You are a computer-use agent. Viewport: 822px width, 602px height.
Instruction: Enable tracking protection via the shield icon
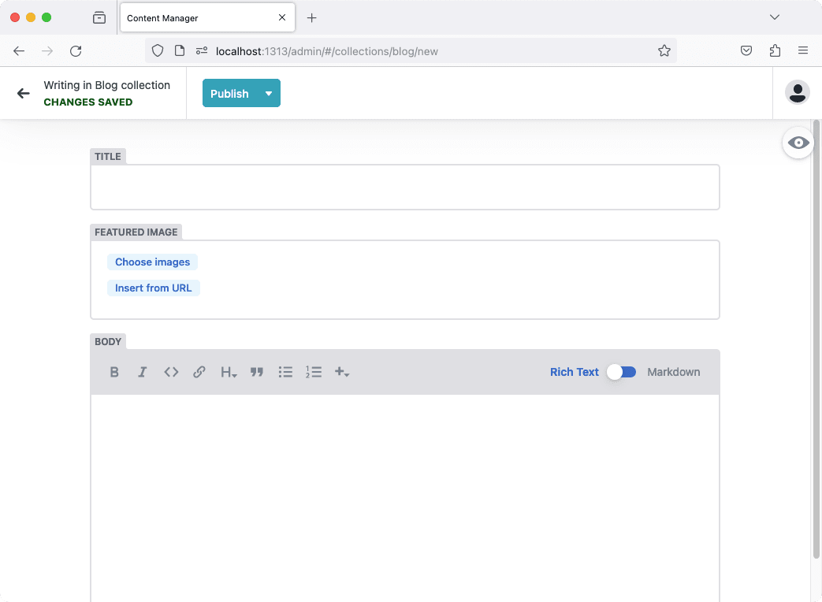click(158, 50)
